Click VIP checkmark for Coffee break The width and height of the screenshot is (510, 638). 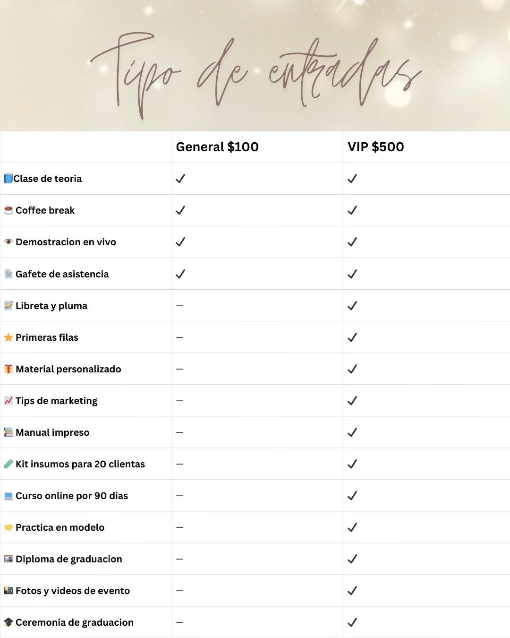point(352,210)
